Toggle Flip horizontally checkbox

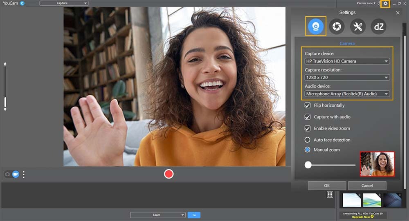[308, 105]
